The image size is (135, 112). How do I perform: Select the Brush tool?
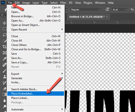5,71
